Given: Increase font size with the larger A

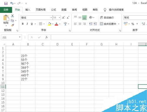Looking at the screenshot, I should click(x=64, y=18).
